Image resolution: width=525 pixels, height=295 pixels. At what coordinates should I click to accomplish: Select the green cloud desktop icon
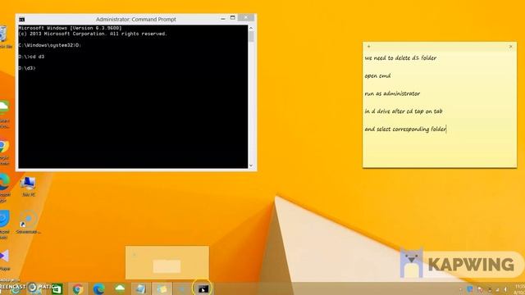coord(4,115)
